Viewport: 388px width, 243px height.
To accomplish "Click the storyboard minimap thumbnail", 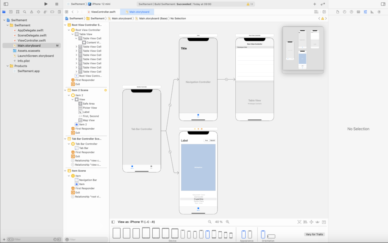I will 303,50.
